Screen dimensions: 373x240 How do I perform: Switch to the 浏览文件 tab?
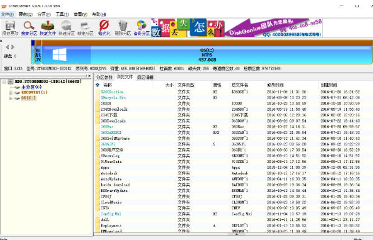pos(125,77)
